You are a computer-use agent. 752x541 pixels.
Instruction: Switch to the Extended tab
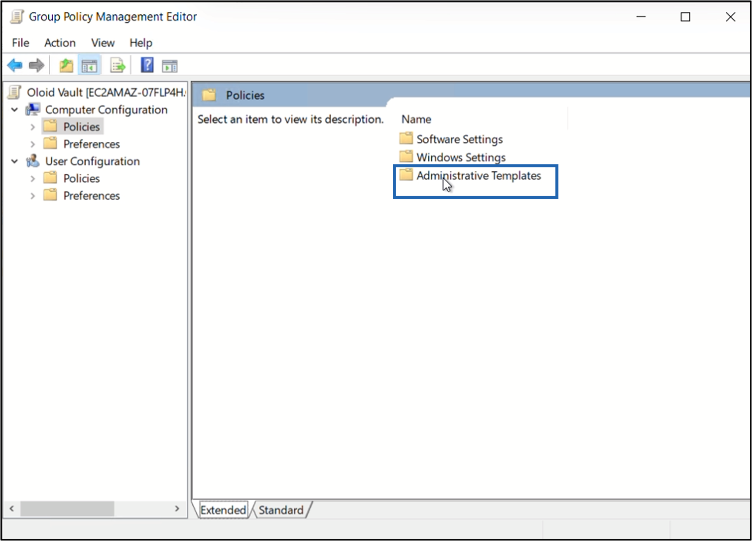(223, 510)
